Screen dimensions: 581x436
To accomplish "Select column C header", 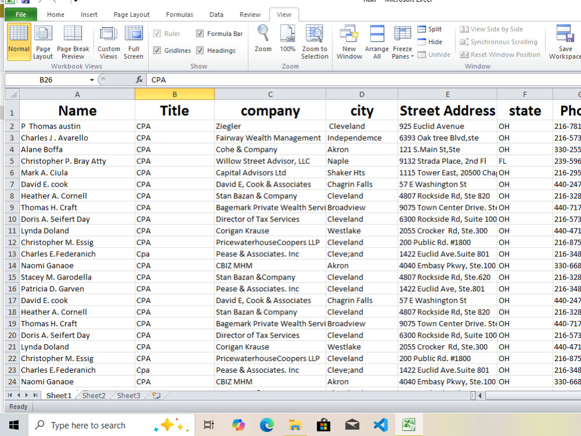I will point(270,94).
